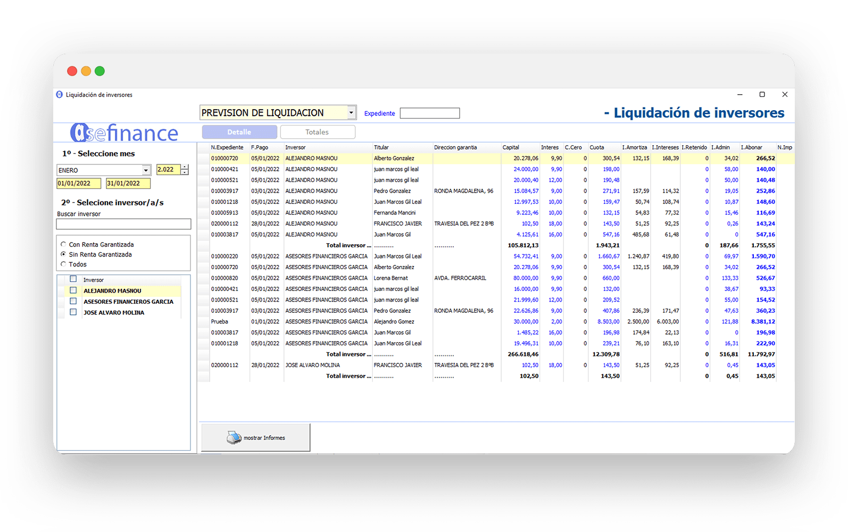Click the green macOS fullscreen dot

99,71
